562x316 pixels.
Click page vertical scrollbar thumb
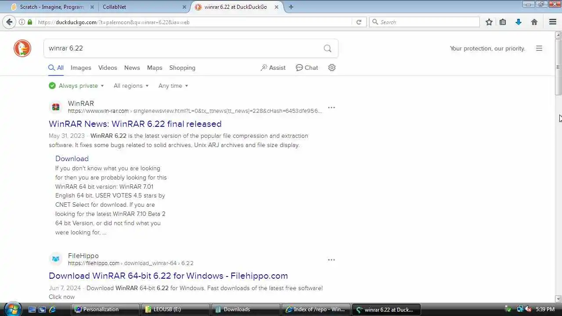point(558,67)
